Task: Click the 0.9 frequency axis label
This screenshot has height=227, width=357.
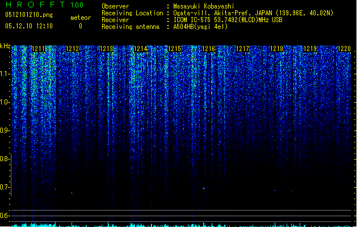Action: coord(5,131)
